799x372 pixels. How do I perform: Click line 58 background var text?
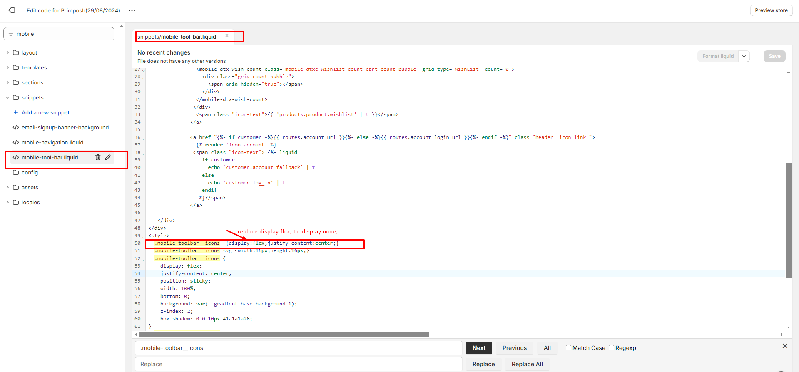pos(229,304)
